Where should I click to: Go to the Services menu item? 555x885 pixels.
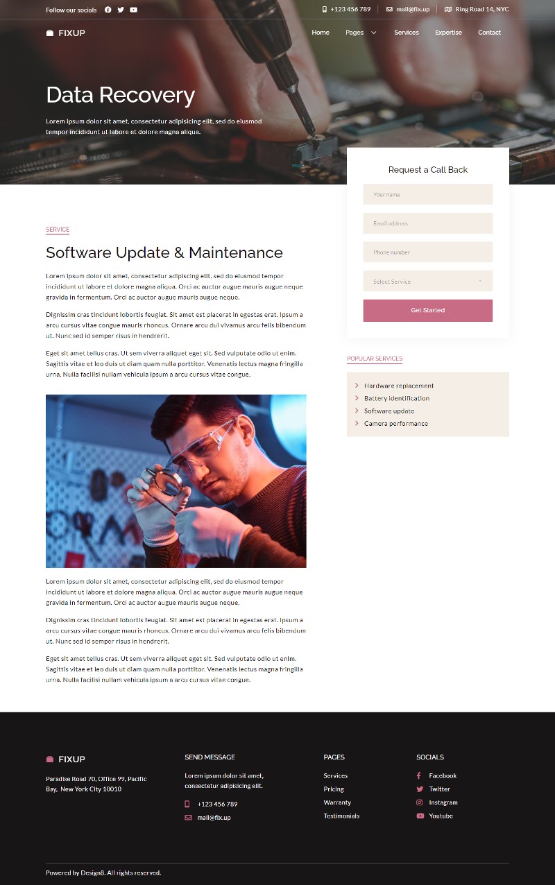(406, 33)
